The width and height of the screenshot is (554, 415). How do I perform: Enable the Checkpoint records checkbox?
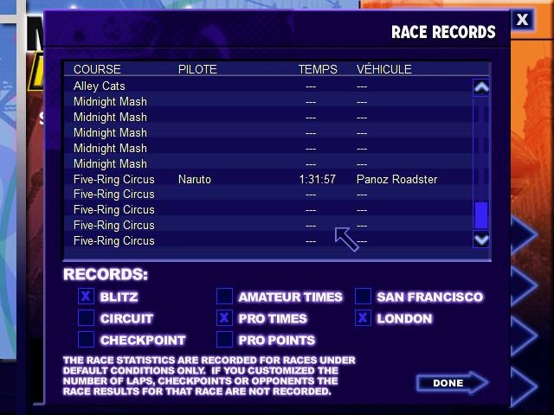pos(86,340)
